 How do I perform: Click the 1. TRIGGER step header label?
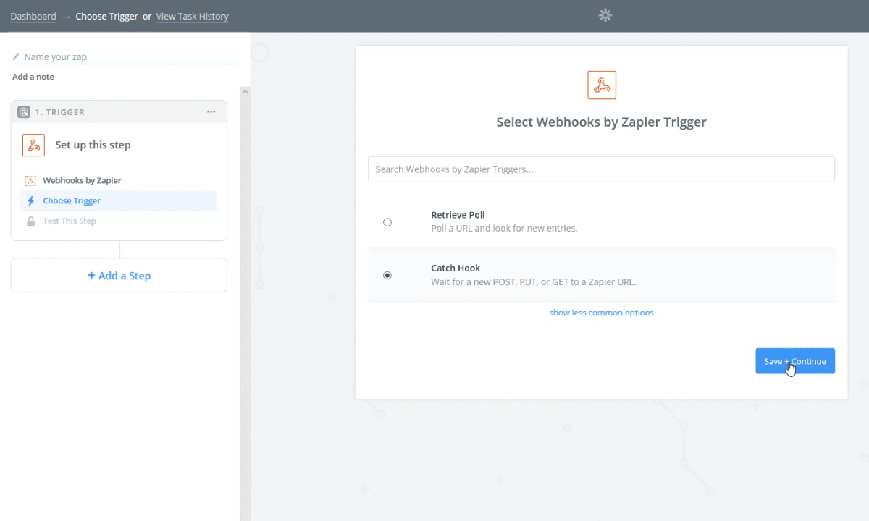(x=60, y=112)
